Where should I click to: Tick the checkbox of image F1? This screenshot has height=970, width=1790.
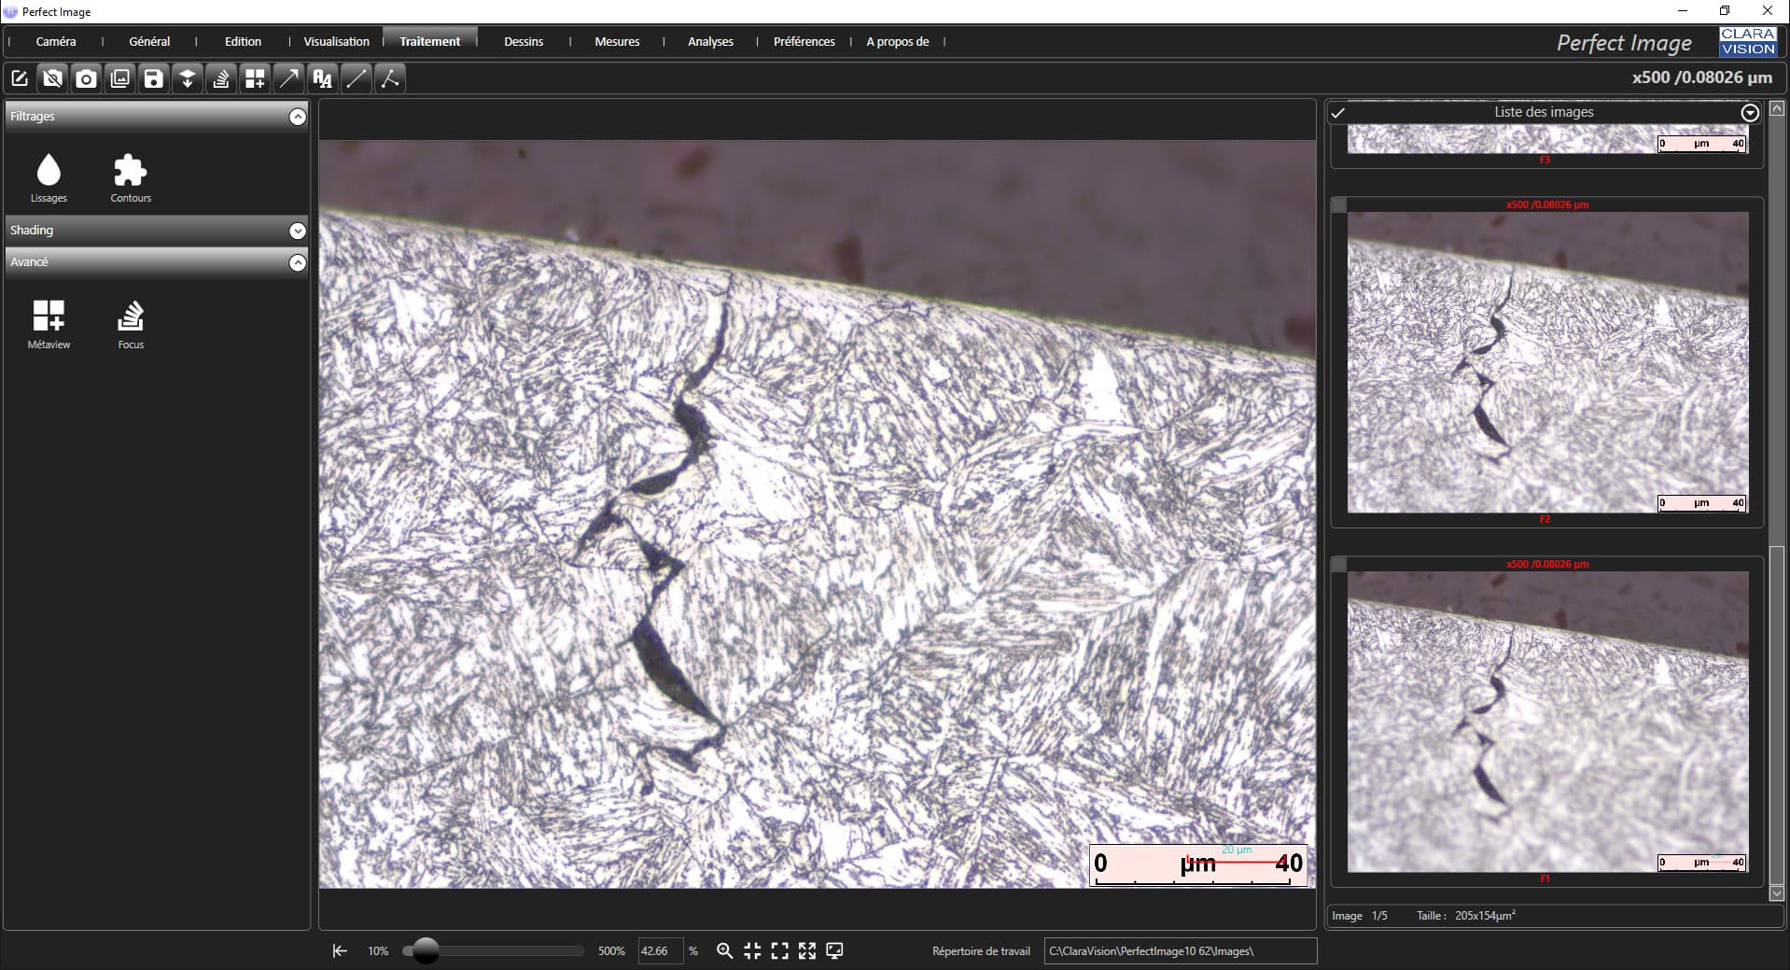(1338, 565)
